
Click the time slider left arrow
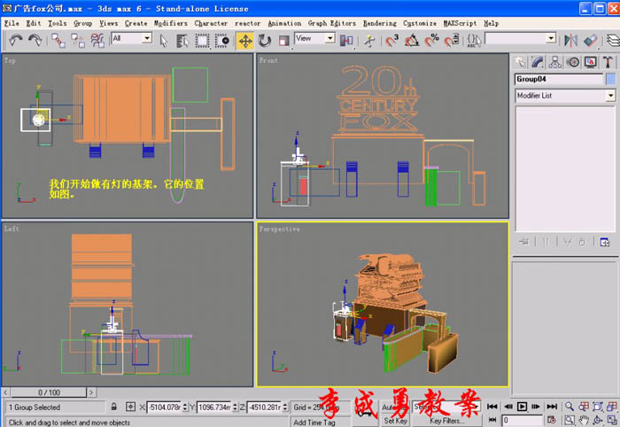click(5, 392)
